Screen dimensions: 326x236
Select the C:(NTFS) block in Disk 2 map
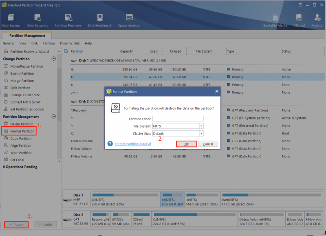pyautogui.click(x=195, y=219)
